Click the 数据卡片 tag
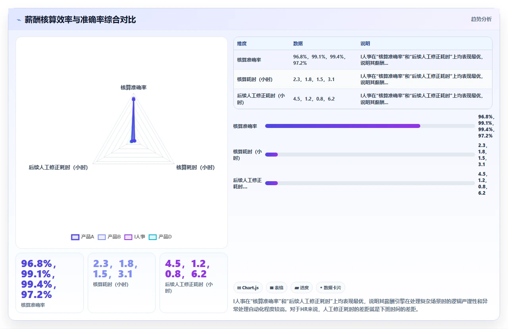 [x=331, y=288]
